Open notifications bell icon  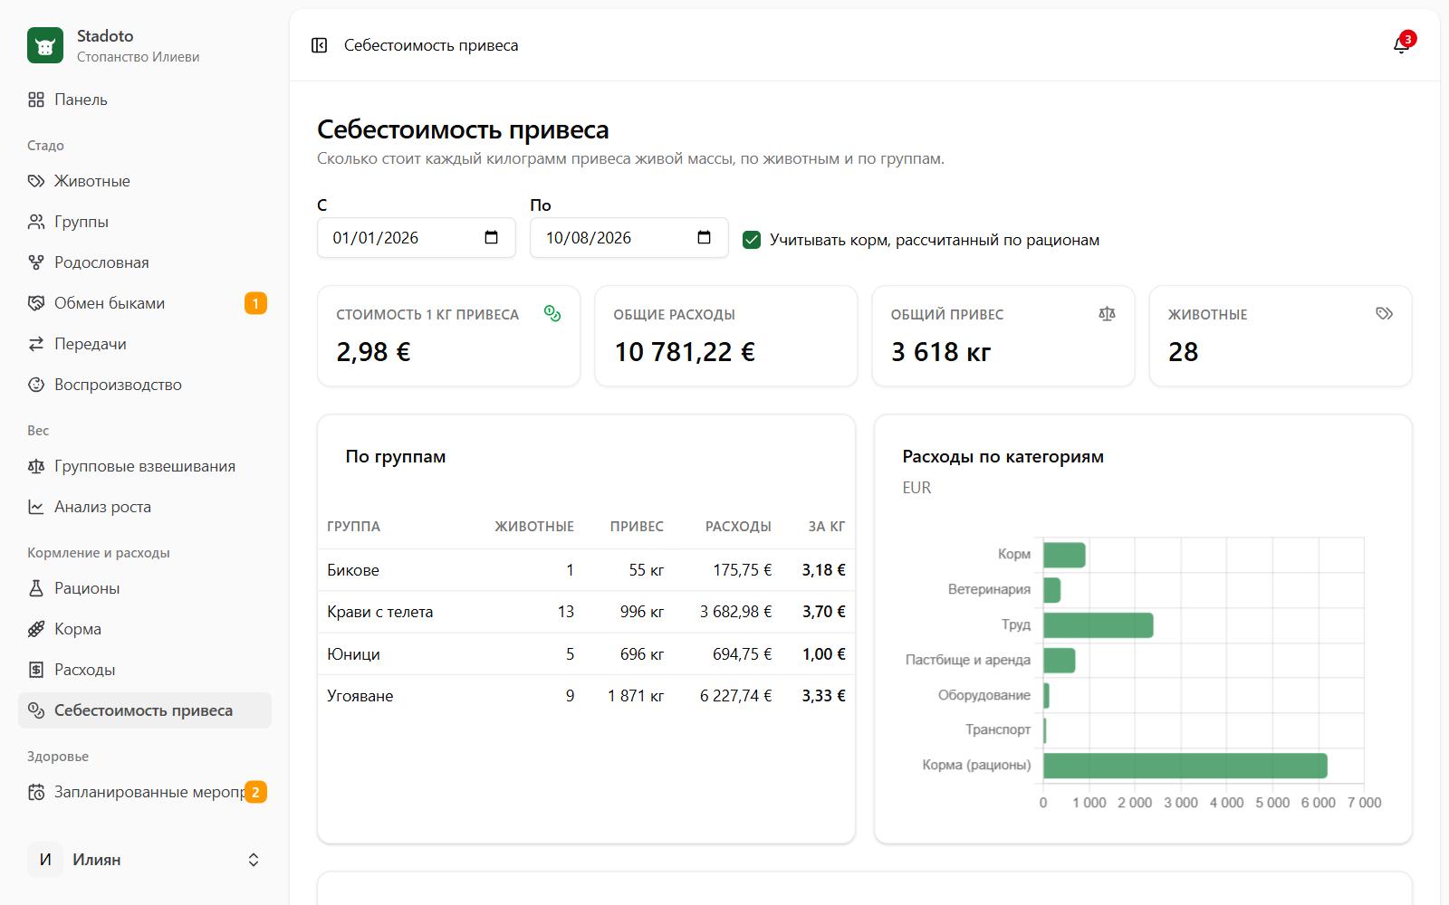pos(1401,45)
